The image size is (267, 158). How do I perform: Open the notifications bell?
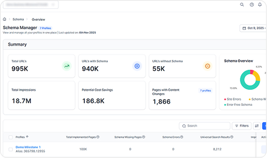point(260,5)
